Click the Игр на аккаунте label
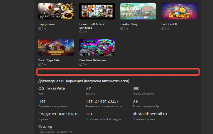Viewport: 213px width, 134px height. pyautogui.click(x=143, y=93)
